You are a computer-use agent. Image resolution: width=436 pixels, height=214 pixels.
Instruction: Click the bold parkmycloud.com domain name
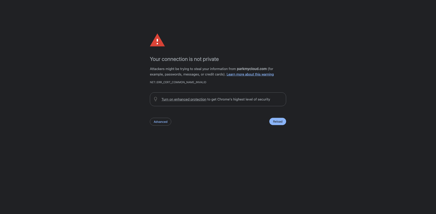coord(252,69)
